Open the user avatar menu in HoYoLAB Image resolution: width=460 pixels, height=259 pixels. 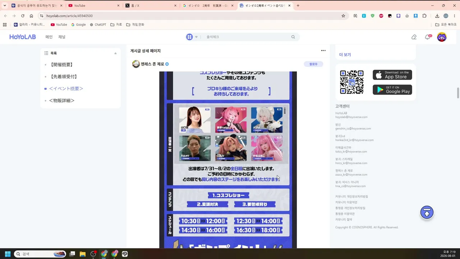(x=442, y=37)
